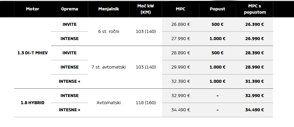Select the 31.390 € discounted price
This screenshot has width=294, height=127.
point(255,81)
